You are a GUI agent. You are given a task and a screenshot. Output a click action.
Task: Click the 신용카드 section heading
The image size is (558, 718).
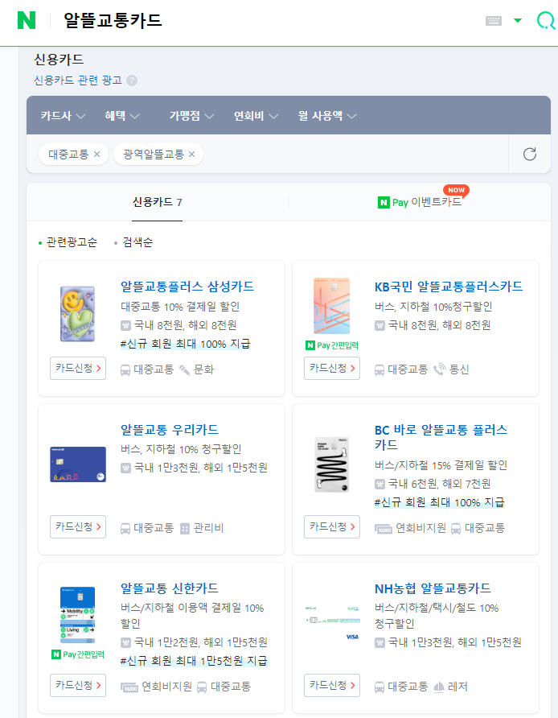click(59, 59)
